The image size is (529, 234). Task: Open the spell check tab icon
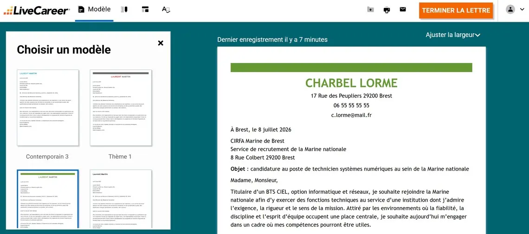(166, 10)
